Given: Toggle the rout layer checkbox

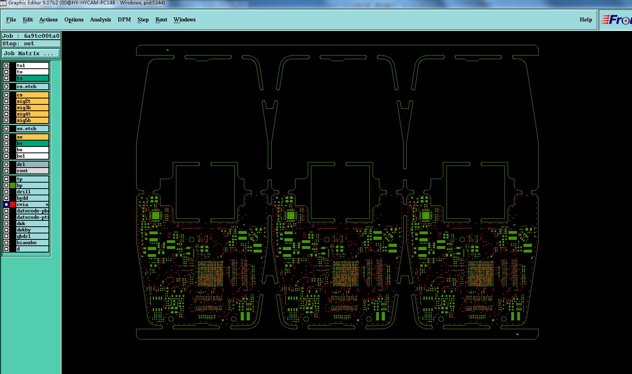Looking at the screenshot, I should point(6,171).
